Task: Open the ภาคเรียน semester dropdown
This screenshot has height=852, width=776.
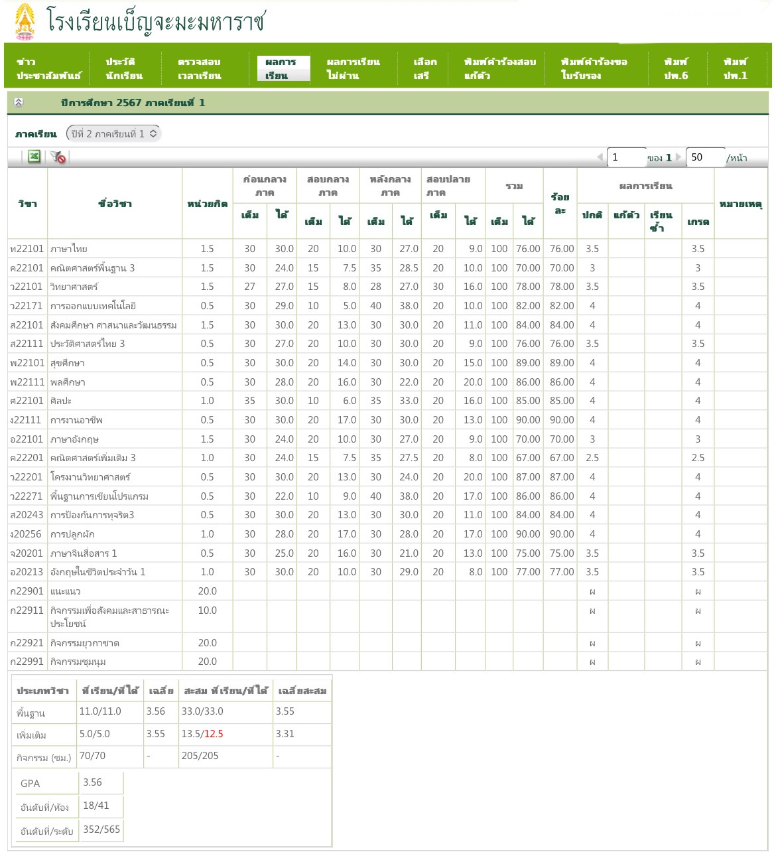Action: coord(114,133)
